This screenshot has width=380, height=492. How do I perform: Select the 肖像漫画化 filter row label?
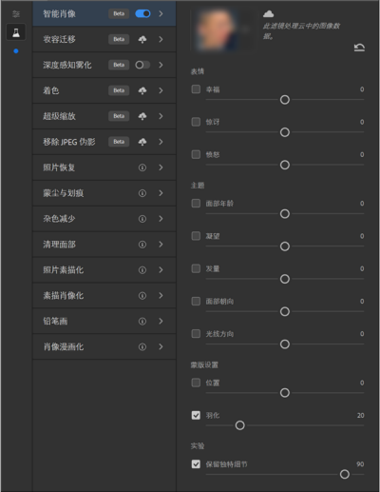tap(64, 347)
